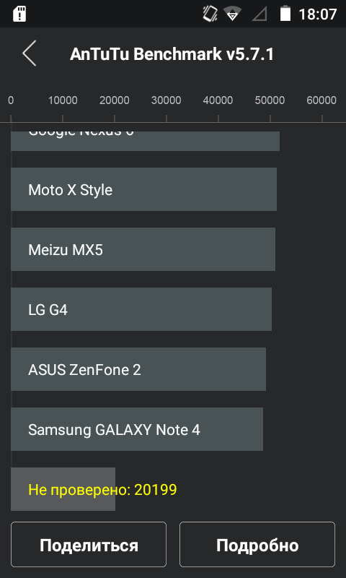Open details via Подробно button
Viewport: 346px width, 578px height.
tap(257, 544)
